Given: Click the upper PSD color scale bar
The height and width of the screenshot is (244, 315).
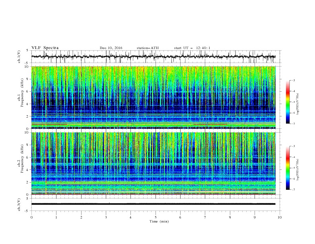Looking at the screenshot, I should coord(288,102).
